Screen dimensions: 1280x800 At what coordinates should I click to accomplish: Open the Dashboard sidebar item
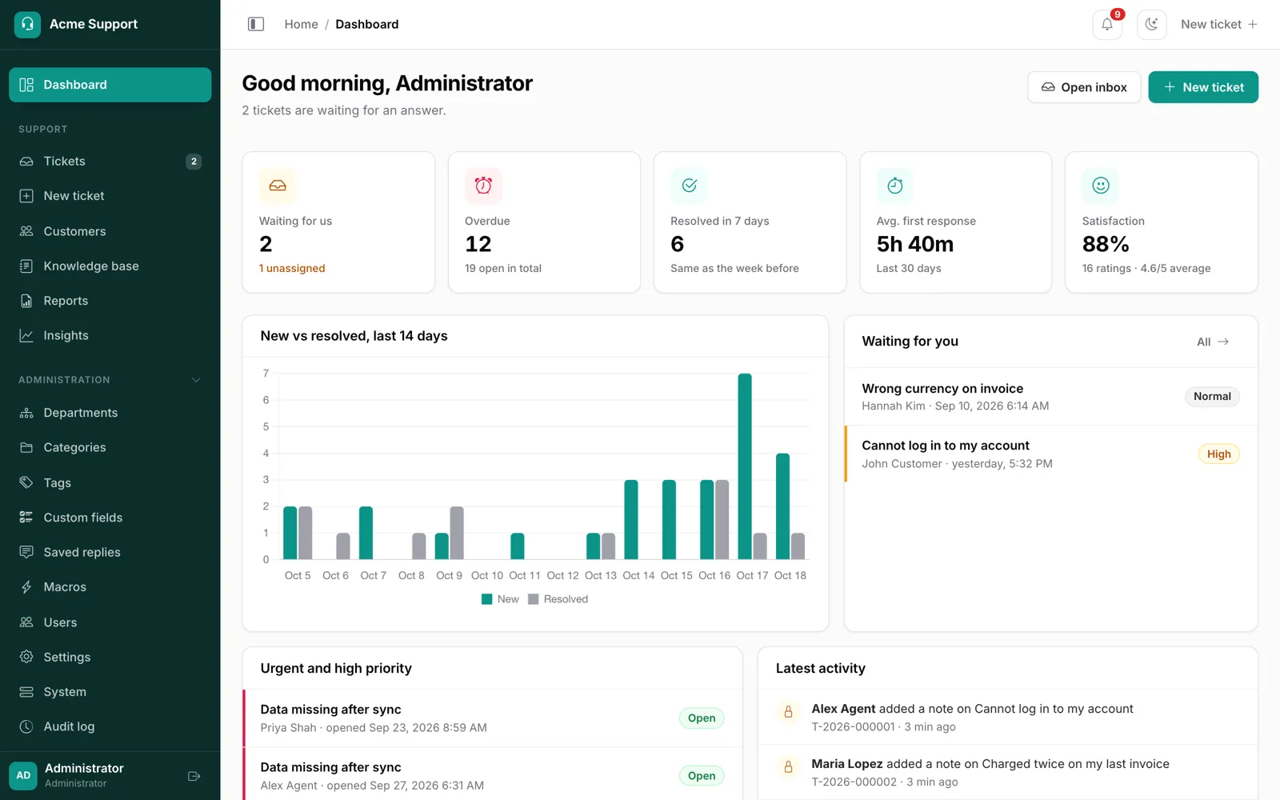tap(110, 85)
